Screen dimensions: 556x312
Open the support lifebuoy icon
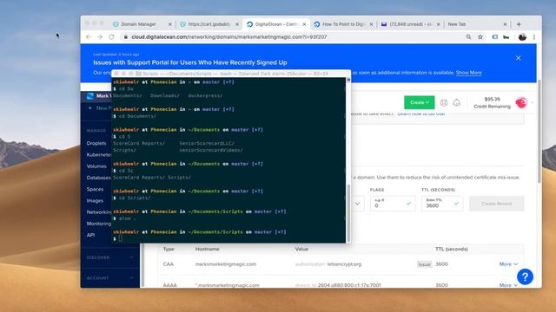(444, 102)
